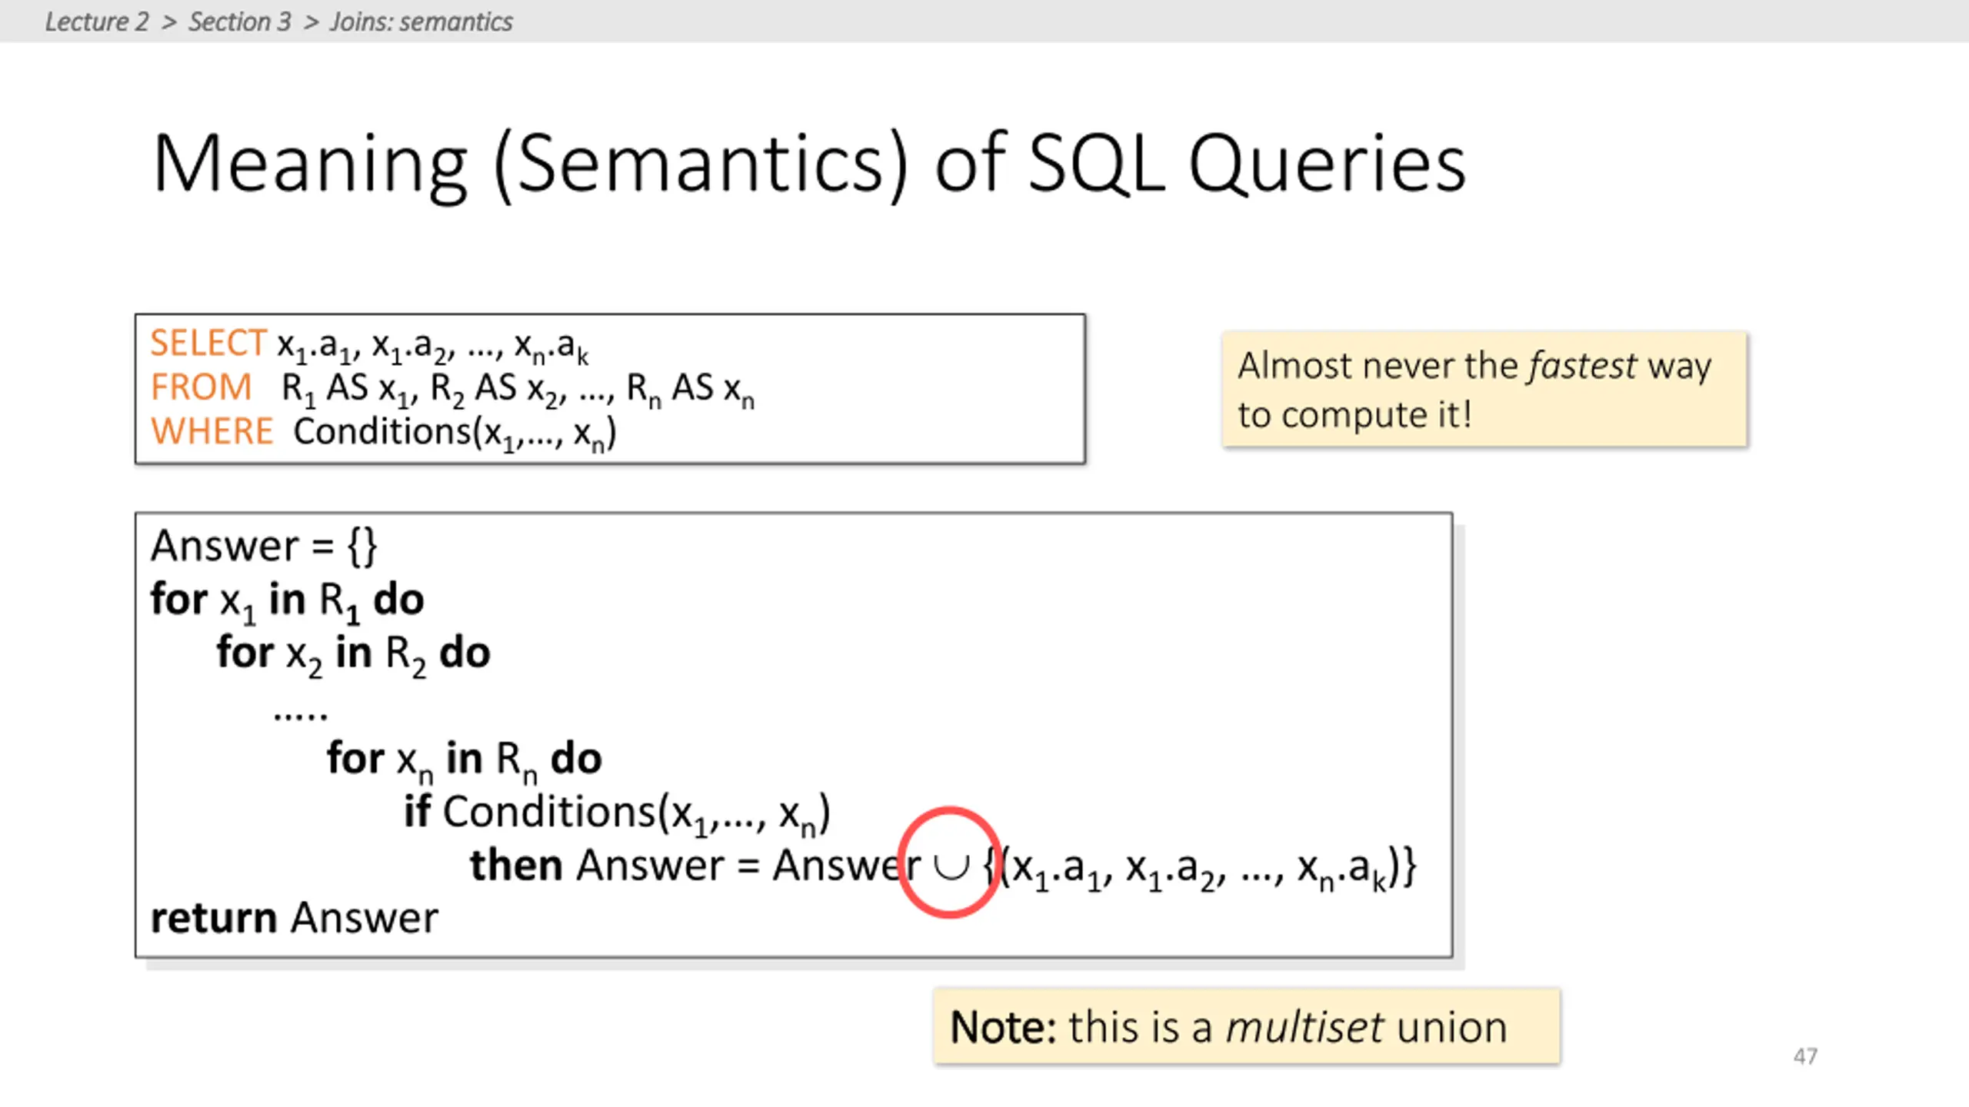Click the Answer = {} line
Viewport: 1969px width, 1107px height.
(263, 546)
